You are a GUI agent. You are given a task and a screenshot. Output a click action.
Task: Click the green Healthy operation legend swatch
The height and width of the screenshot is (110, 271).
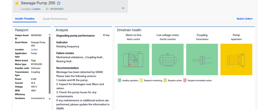119,81
